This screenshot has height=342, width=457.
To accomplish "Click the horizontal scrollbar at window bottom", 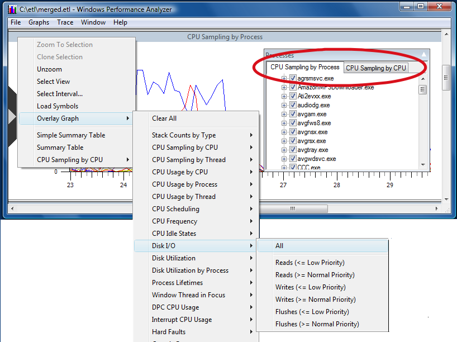I will pyautogui.click(x=293, y=207).
